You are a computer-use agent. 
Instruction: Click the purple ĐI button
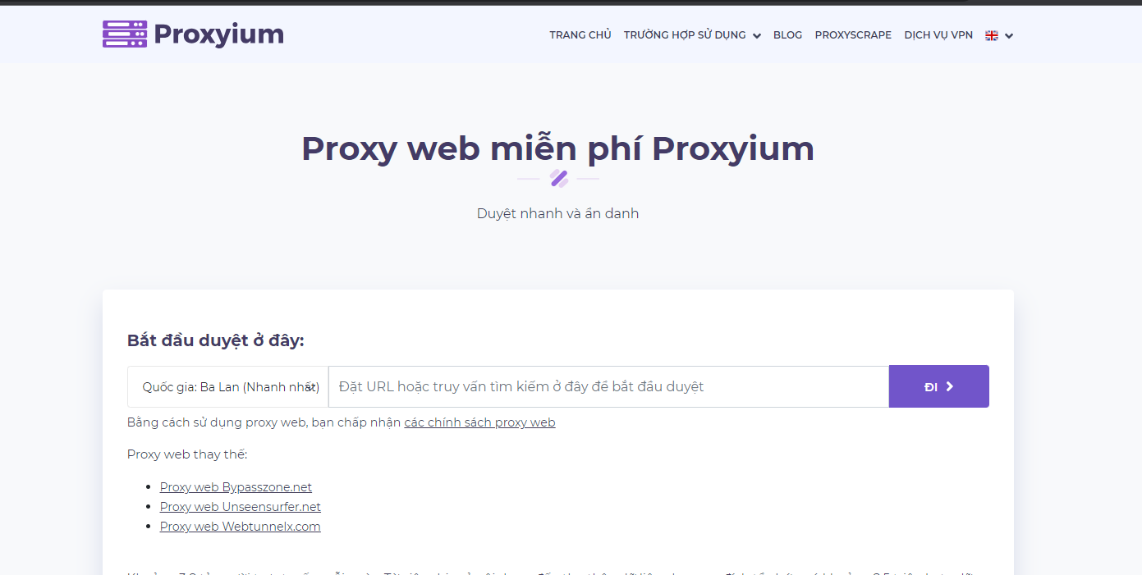(939, 386)
